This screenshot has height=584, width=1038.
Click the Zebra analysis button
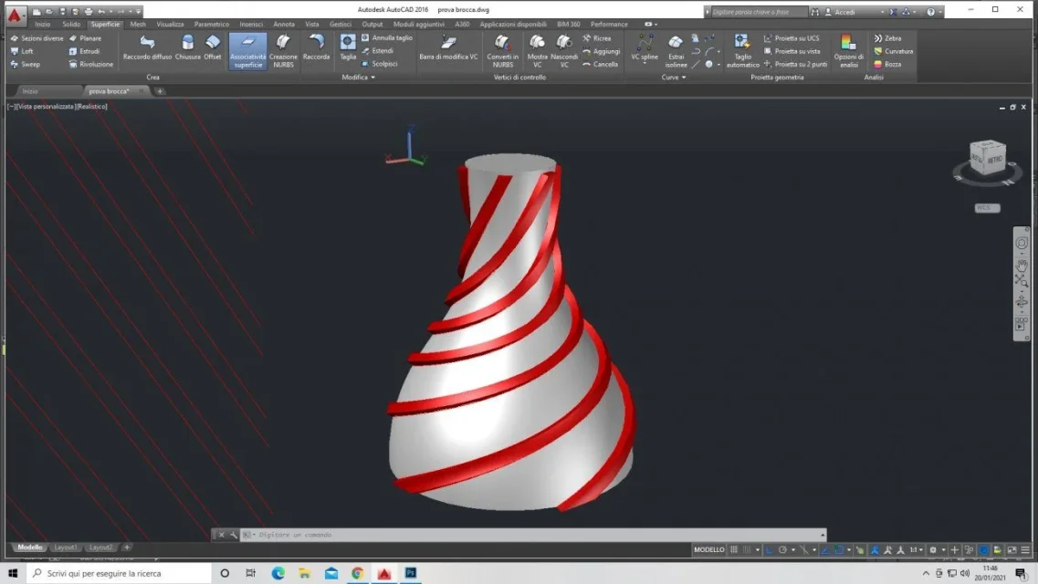(887, 38)
